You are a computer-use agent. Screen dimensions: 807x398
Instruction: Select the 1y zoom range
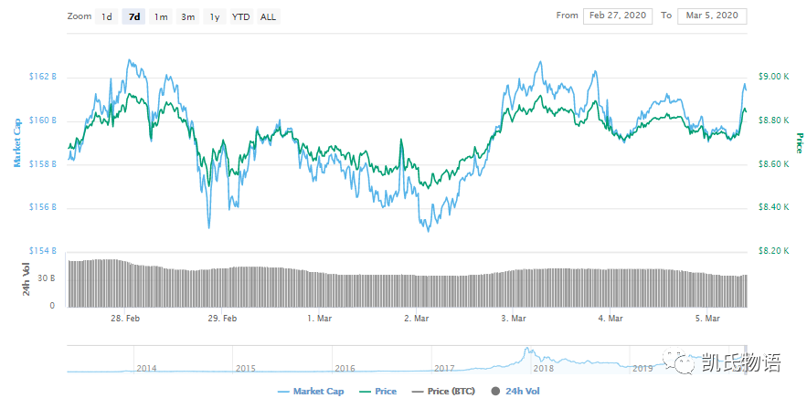click(215, 16)
